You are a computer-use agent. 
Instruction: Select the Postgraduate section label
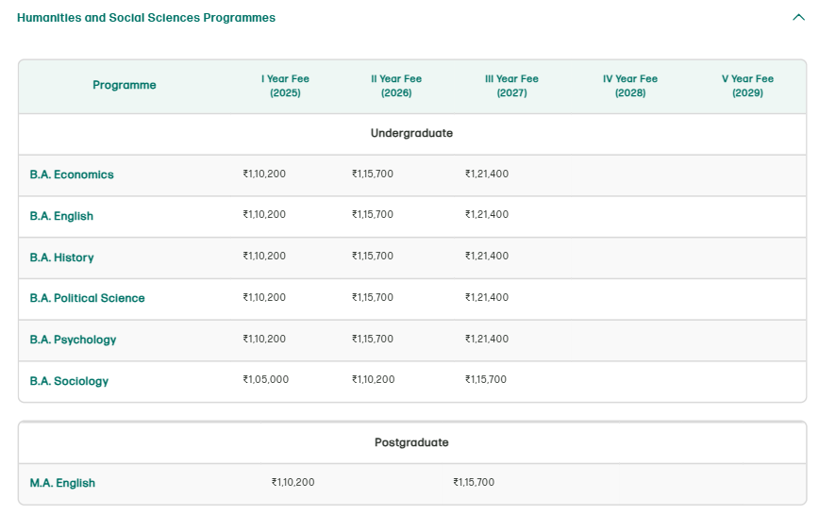pyautogui.click(x=411, y=442)
